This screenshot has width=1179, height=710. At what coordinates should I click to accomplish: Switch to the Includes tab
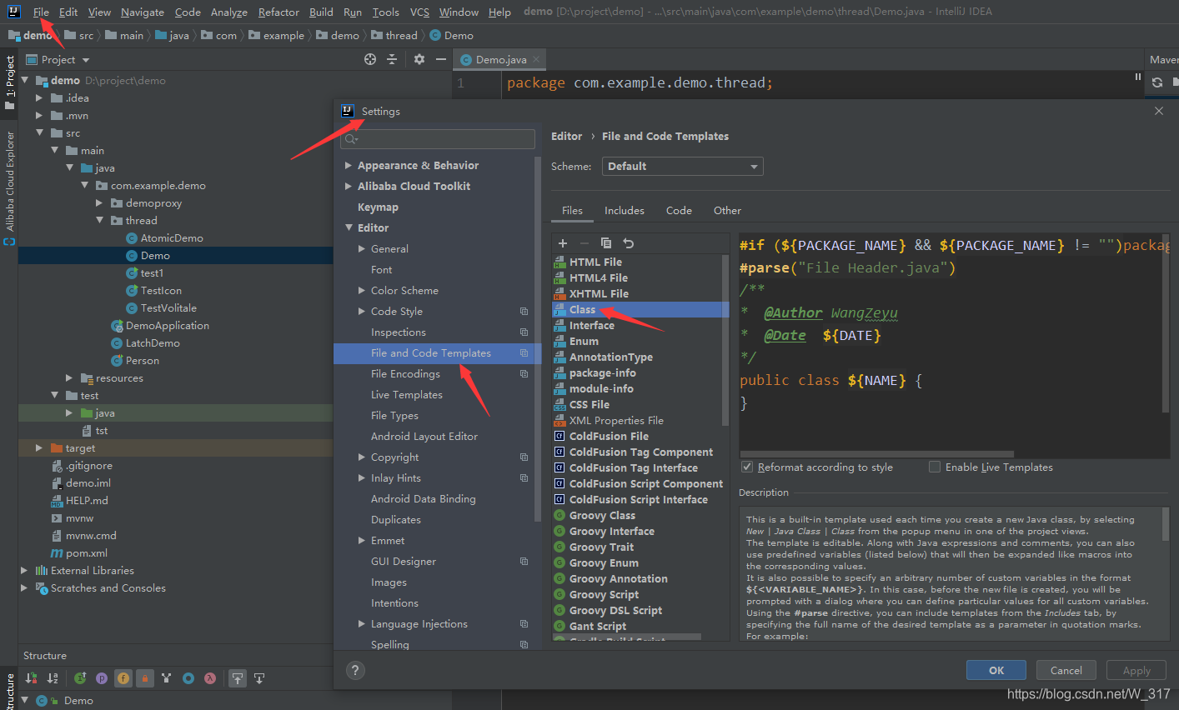click(625, 211)
